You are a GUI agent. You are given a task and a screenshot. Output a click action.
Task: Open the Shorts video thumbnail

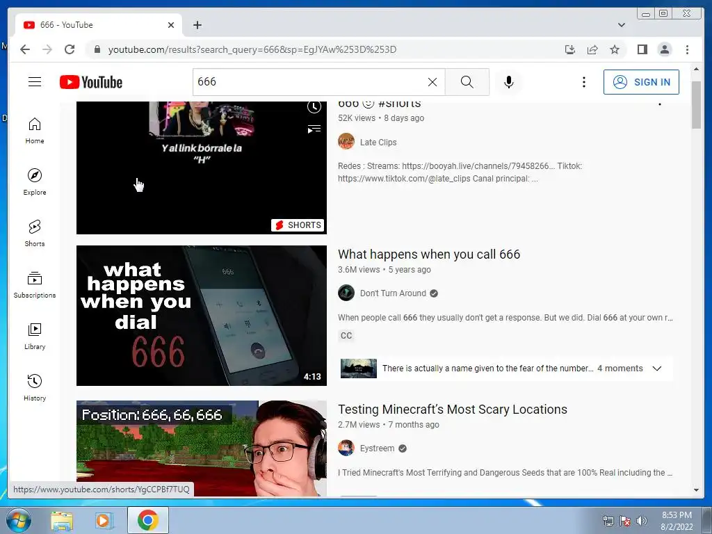[201, 168]
